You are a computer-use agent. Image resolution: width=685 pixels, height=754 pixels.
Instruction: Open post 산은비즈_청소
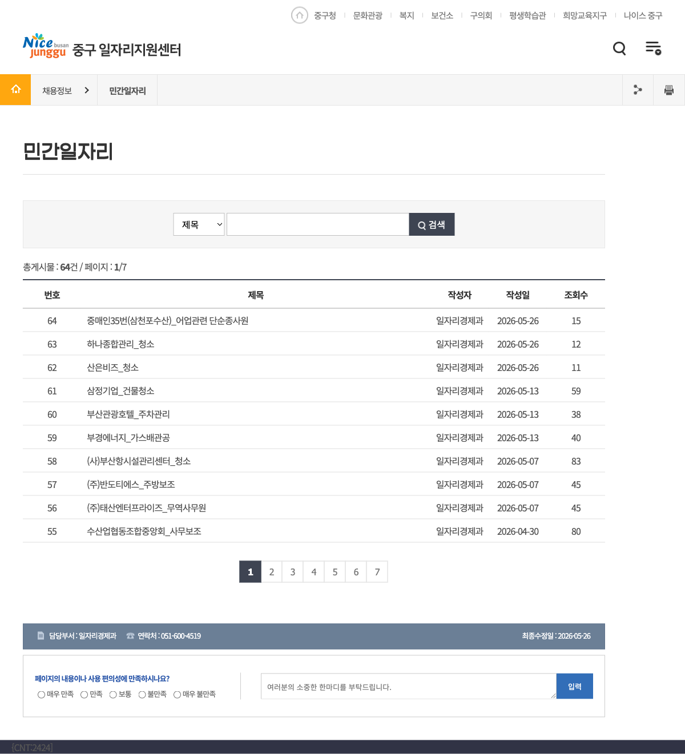112,368
